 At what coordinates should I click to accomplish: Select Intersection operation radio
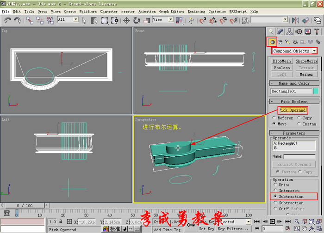click(275, 190)
